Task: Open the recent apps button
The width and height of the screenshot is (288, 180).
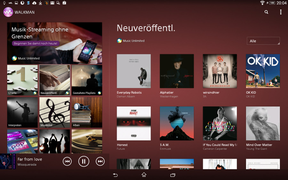Action: [x=173, y=175]
